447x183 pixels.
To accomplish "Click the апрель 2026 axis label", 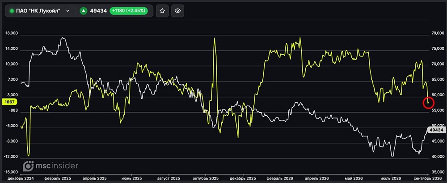I will (x=317, y=178).
